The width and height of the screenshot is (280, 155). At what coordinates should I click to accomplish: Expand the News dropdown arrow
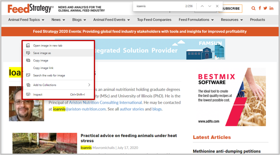tap(64, 20)
